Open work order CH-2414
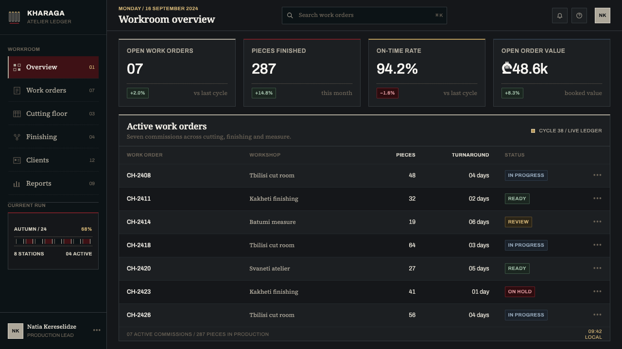 tap(138, 222)
